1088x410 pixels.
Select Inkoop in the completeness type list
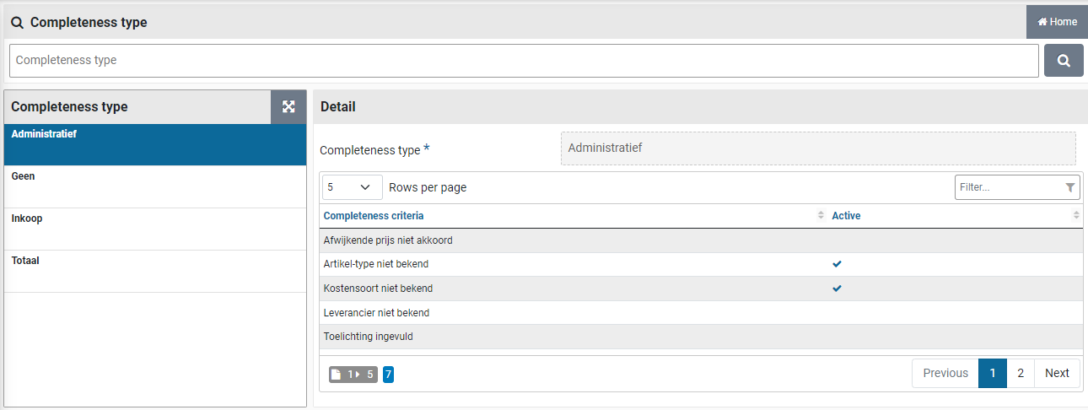[155, 229]
